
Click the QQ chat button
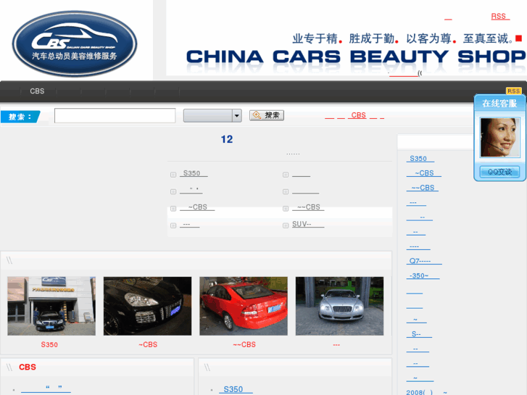coord(499,172)
